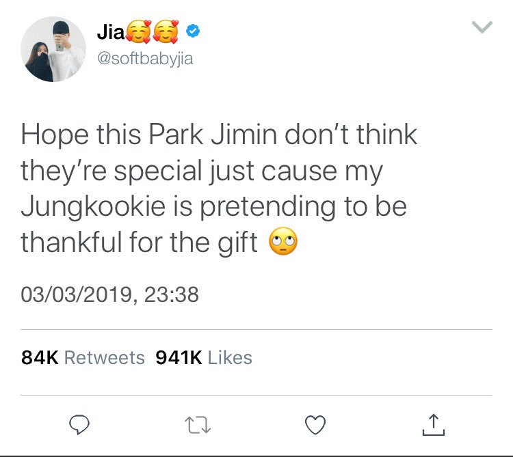Open the @softbabyjia handle
513x457 pixels.
[145, 59]
